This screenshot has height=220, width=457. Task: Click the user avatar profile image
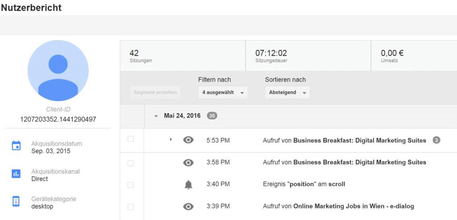pos(58,71)
